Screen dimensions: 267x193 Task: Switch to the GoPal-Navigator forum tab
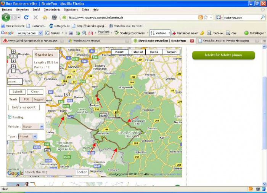tap(34, 41)
